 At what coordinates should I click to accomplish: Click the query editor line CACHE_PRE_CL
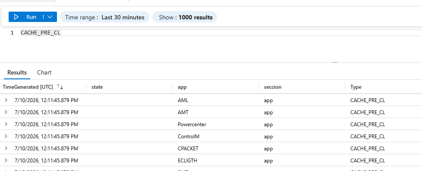click(x=41, y=33)
